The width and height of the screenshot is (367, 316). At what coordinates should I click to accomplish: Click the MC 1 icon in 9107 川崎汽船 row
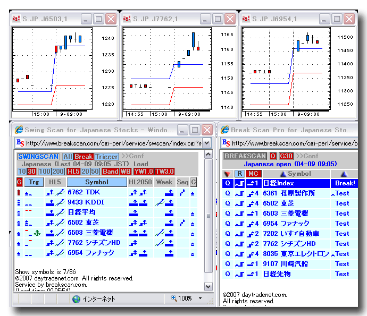253,264
